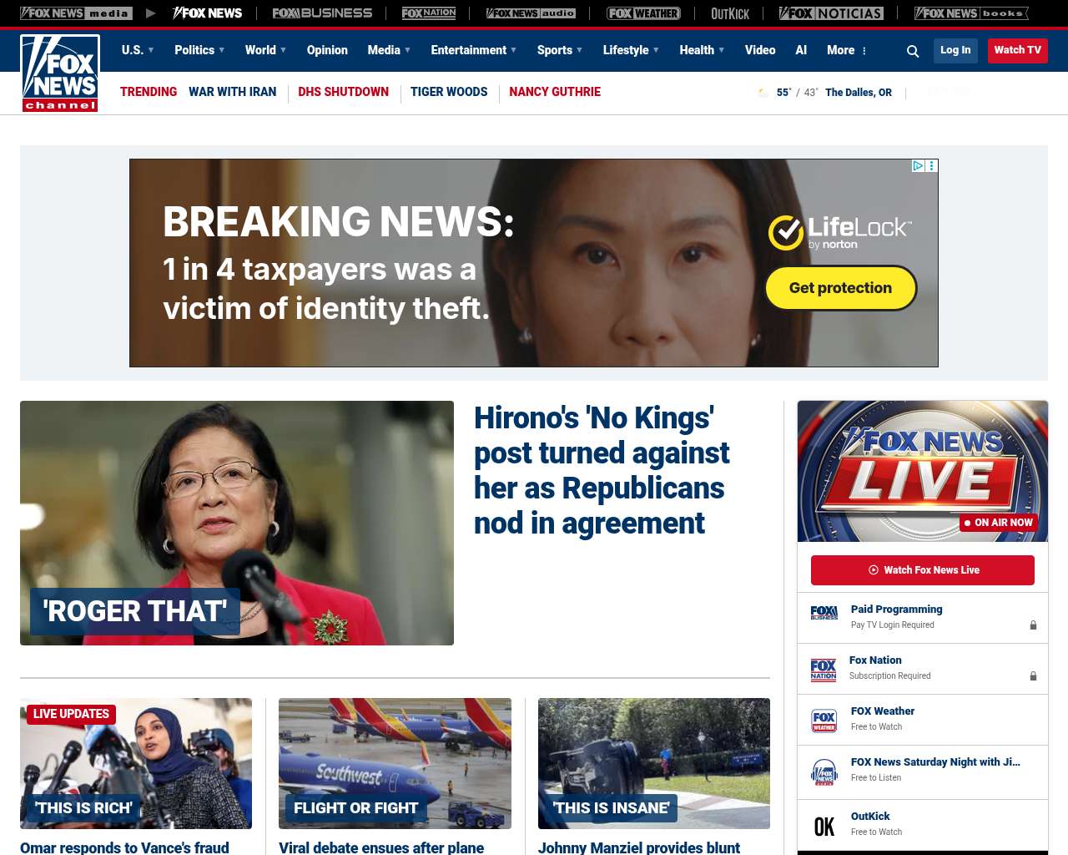Open the Southwest plane story thumbnail
This screenshot has width=1068, height=855.
pyautogui.click(x=395, y=763)
